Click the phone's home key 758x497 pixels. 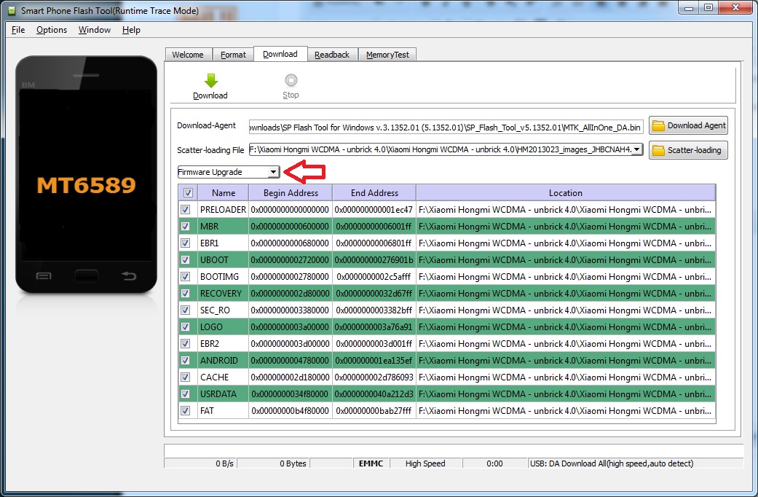click(x=86, y=275)
